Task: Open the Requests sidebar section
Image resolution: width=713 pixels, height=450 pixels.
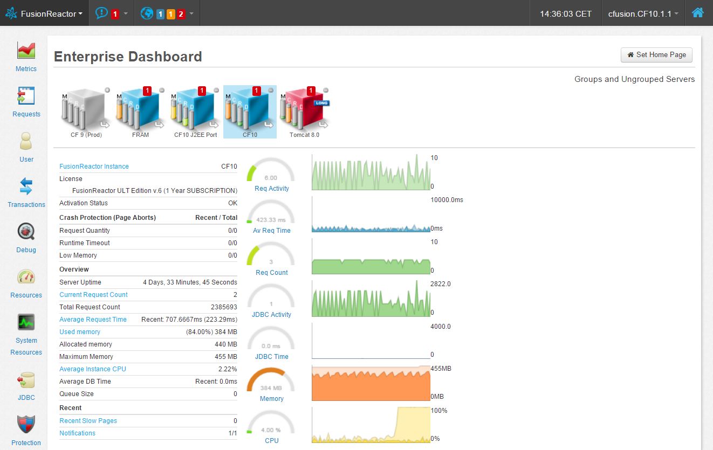Action: (x=26, y=102)
